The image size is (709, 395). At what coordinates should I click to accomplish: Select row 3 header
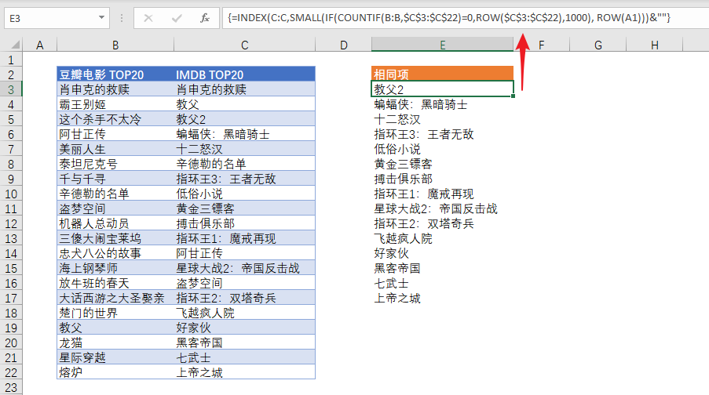point(11,89)
